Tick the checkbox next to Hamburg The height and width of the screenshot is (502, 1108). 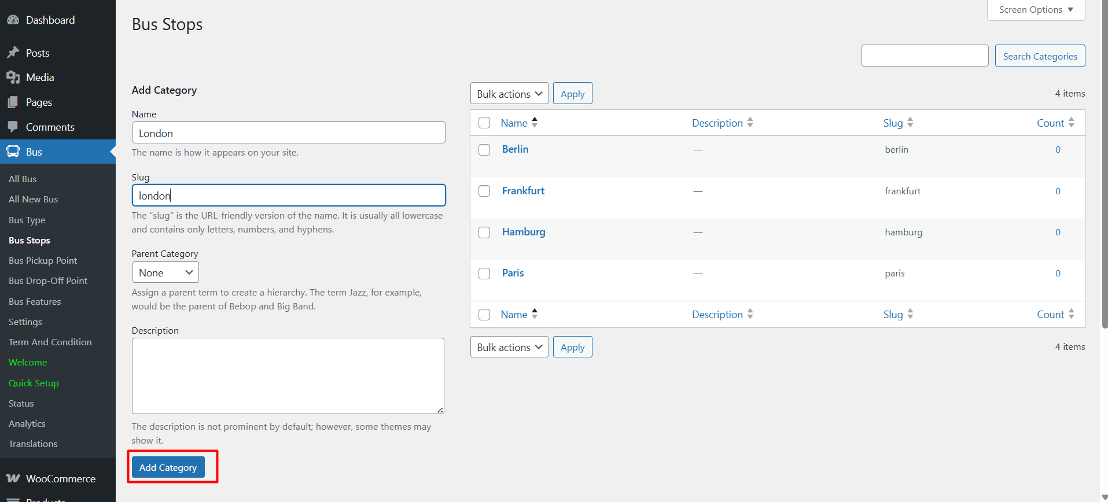(484, 232)
